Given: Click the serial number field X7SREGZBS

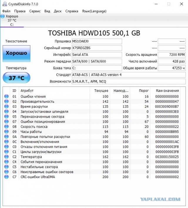Looking at the screenshot, I should [x=97, y=48].
